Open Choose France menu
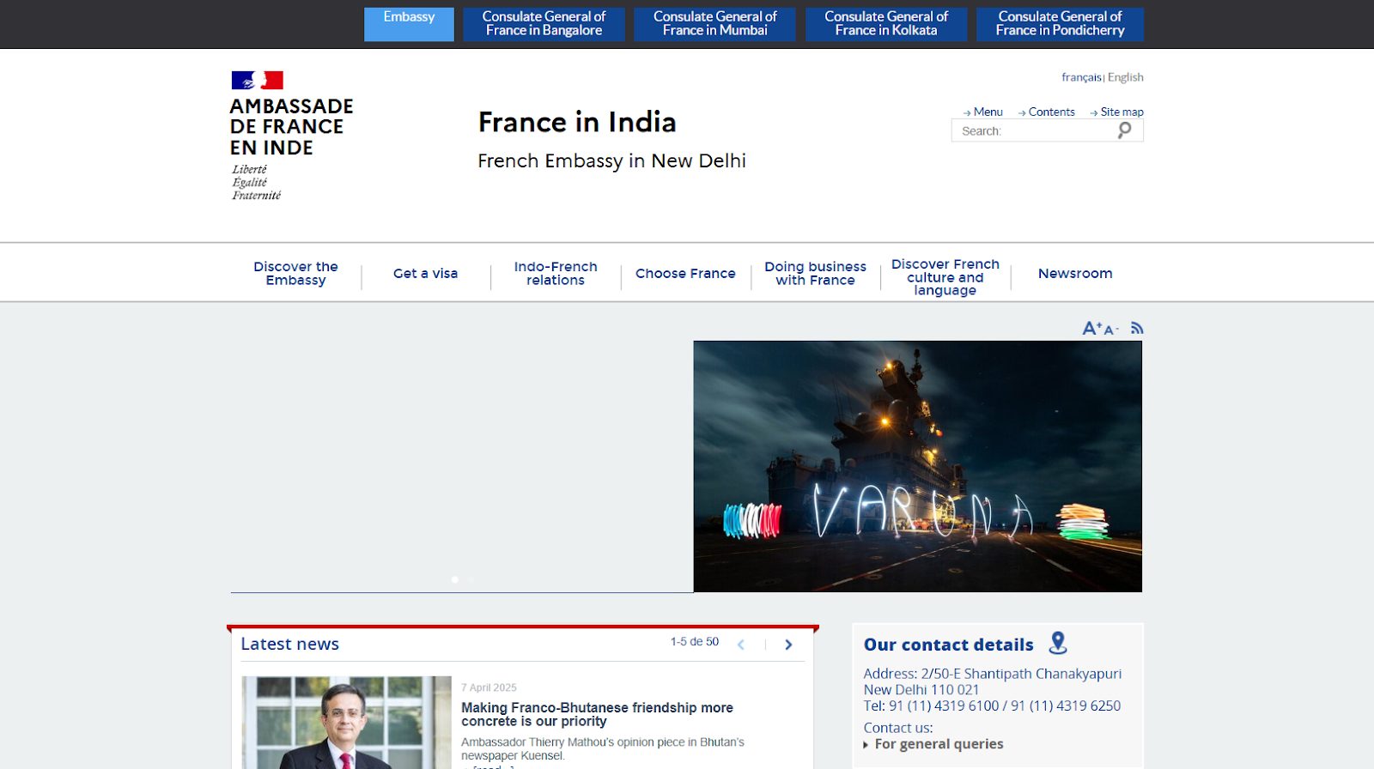The height and width of the screenshot is (769, 1374). click(x=685, y=274)
